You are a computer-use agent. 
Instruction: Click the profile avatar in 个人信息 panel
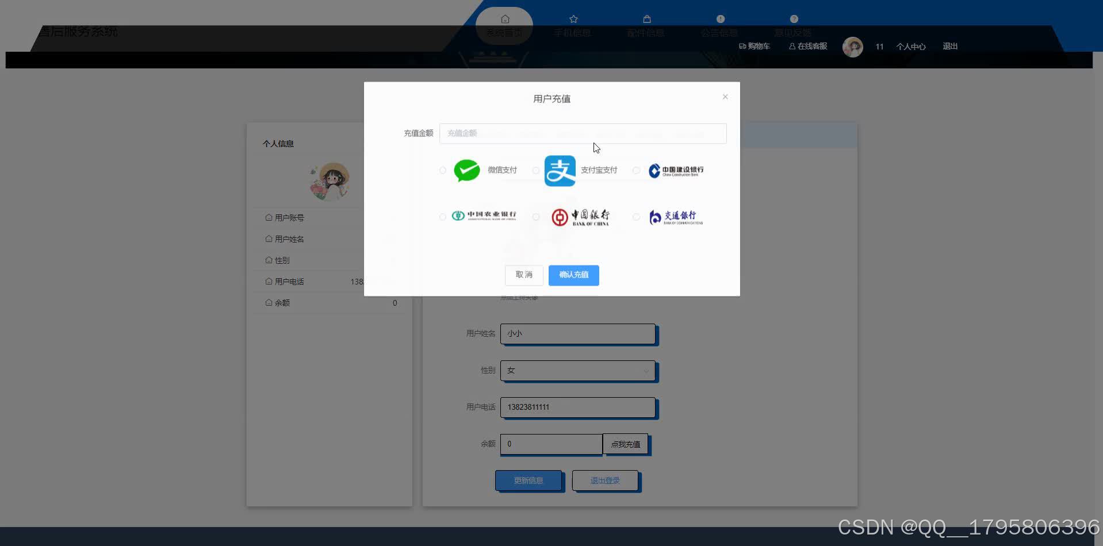pyautogui.click(x=330, y=181)
